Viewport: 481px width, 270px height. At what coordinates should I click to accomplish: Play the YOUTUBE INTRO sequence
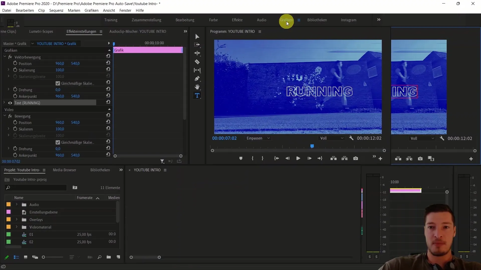(298, 158)
